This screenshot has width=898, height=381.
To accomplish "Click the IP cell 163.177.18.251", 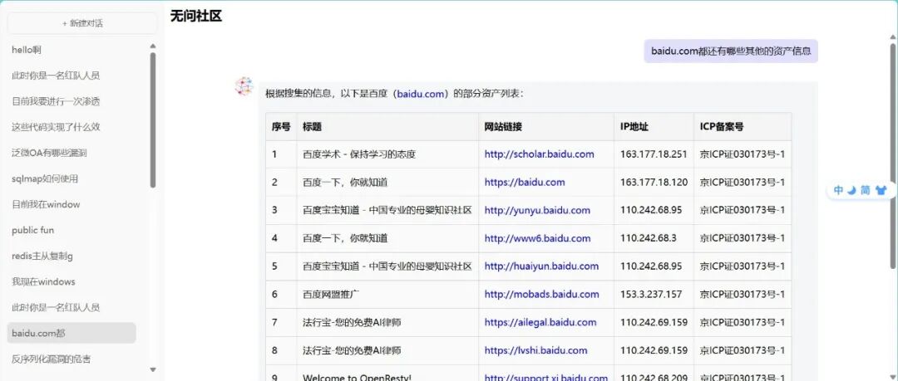I will [654, 154].
